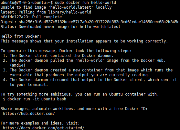Click the layer ID b8dfde127a29

pos(14,17)
